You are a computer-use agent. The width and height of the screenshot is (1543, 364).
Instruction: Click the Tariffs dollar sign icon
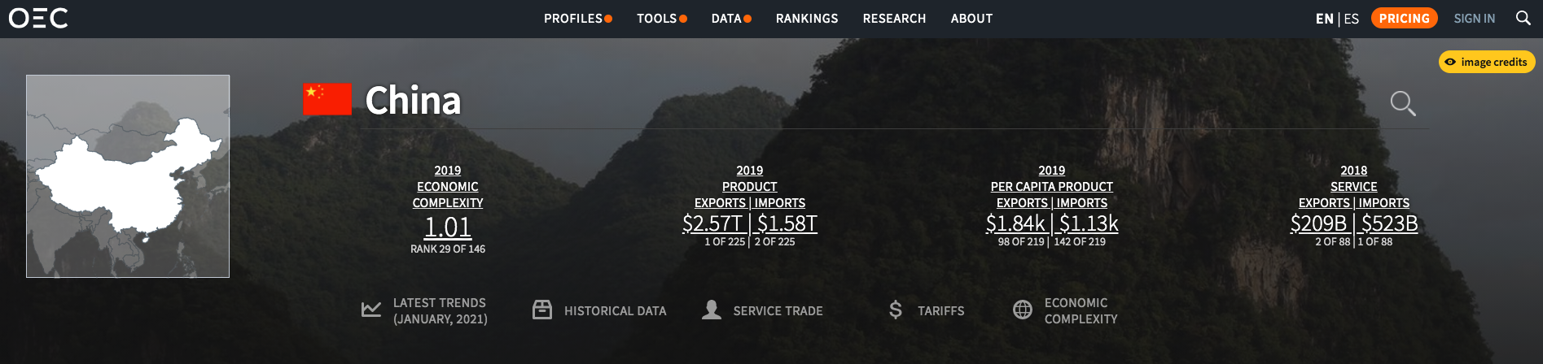[896, 310]
